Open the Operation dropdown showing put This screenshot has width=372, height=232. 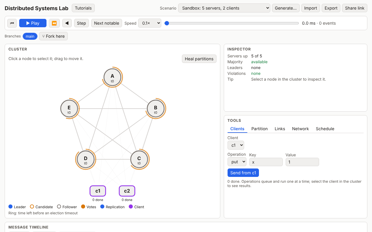click(237, 162)
